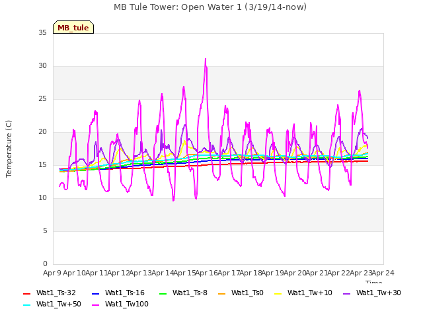Screen dimensions: 423x317
Task: Select the Wat1_Ts-32 legend label
Action: coord(56,293)
